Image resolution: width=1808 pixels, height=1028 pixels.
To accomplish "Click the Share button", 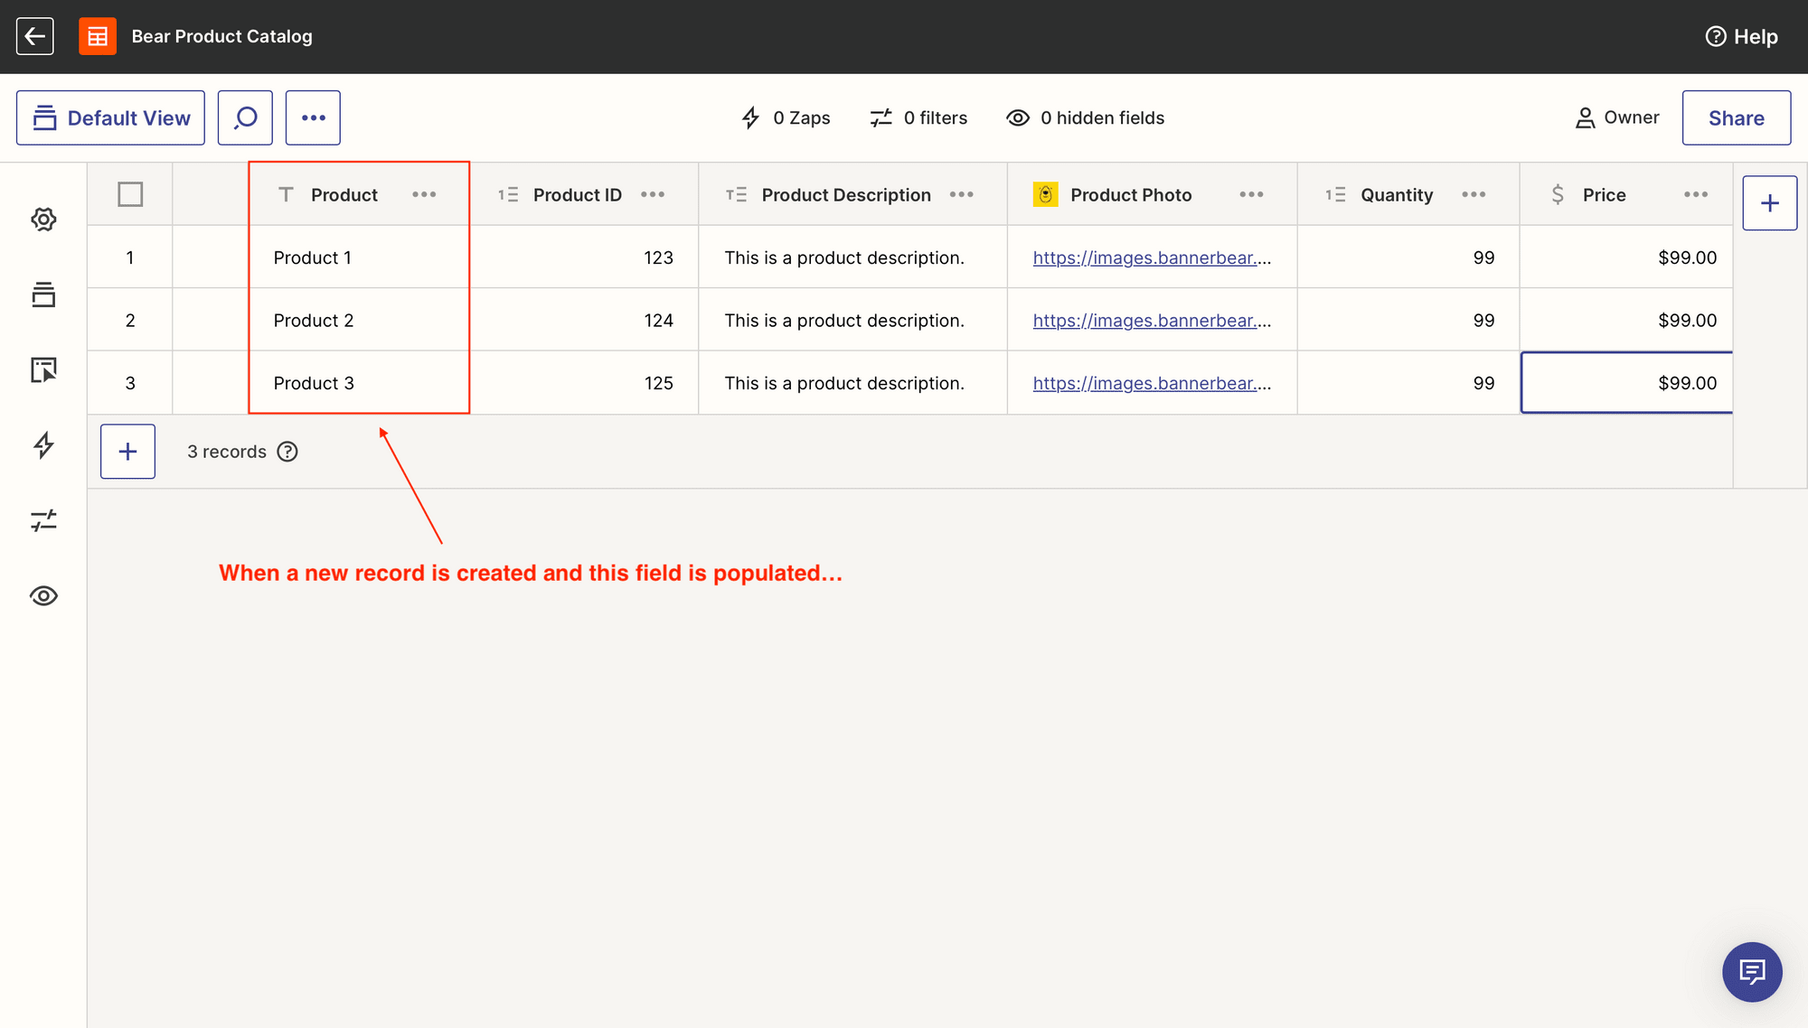I will [1736, 117].
